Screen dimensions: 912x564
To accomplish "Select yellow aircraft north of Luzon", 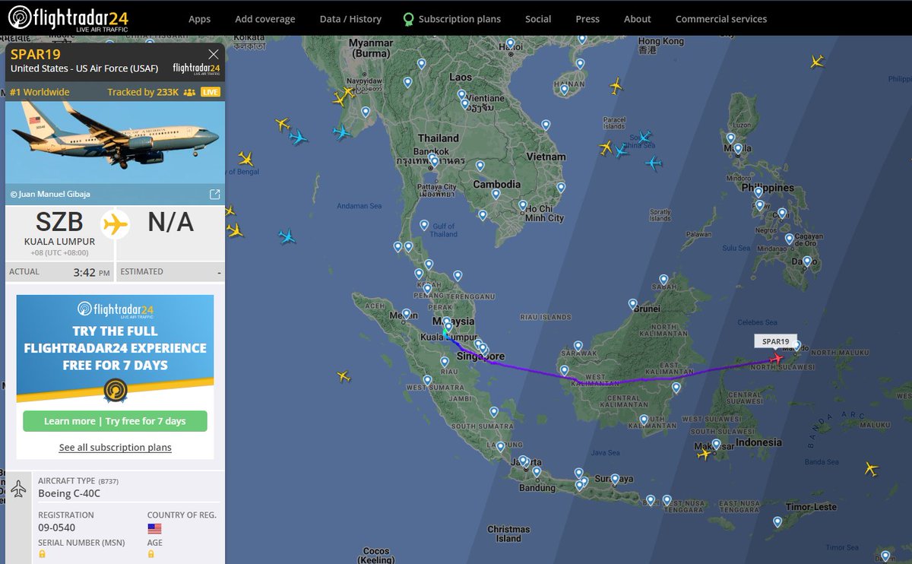I will (817, 62).
